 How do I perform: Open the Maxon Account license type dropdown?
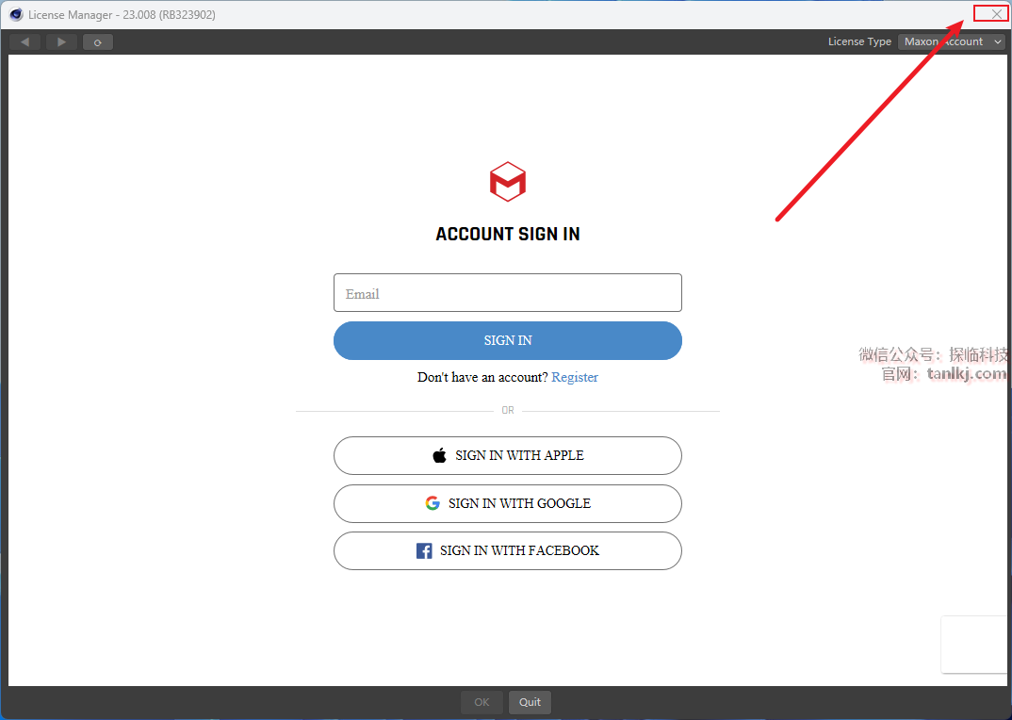(952, 42)
